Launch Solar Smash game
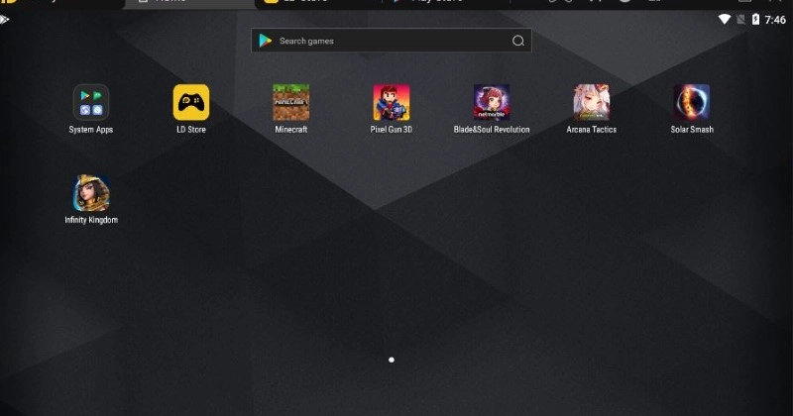 (692, 102)
